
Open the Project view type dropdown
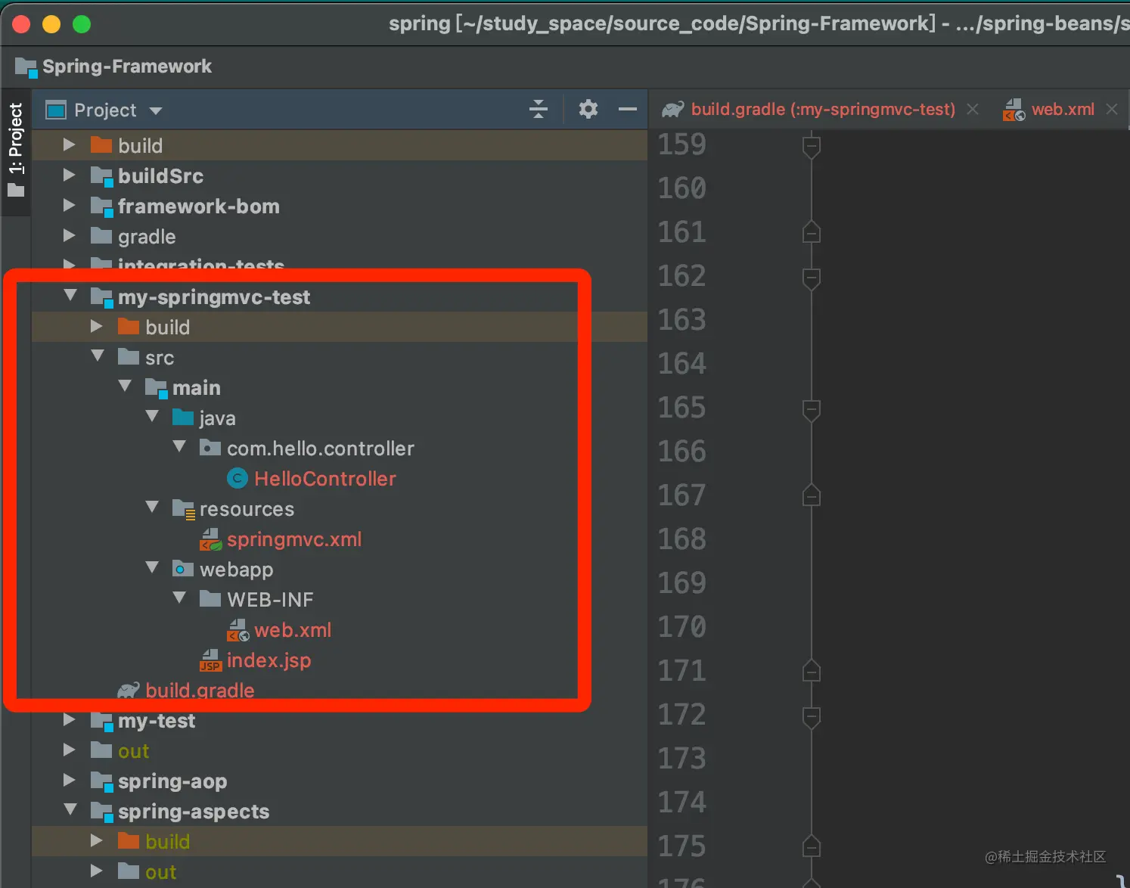[x=104, y=110]
